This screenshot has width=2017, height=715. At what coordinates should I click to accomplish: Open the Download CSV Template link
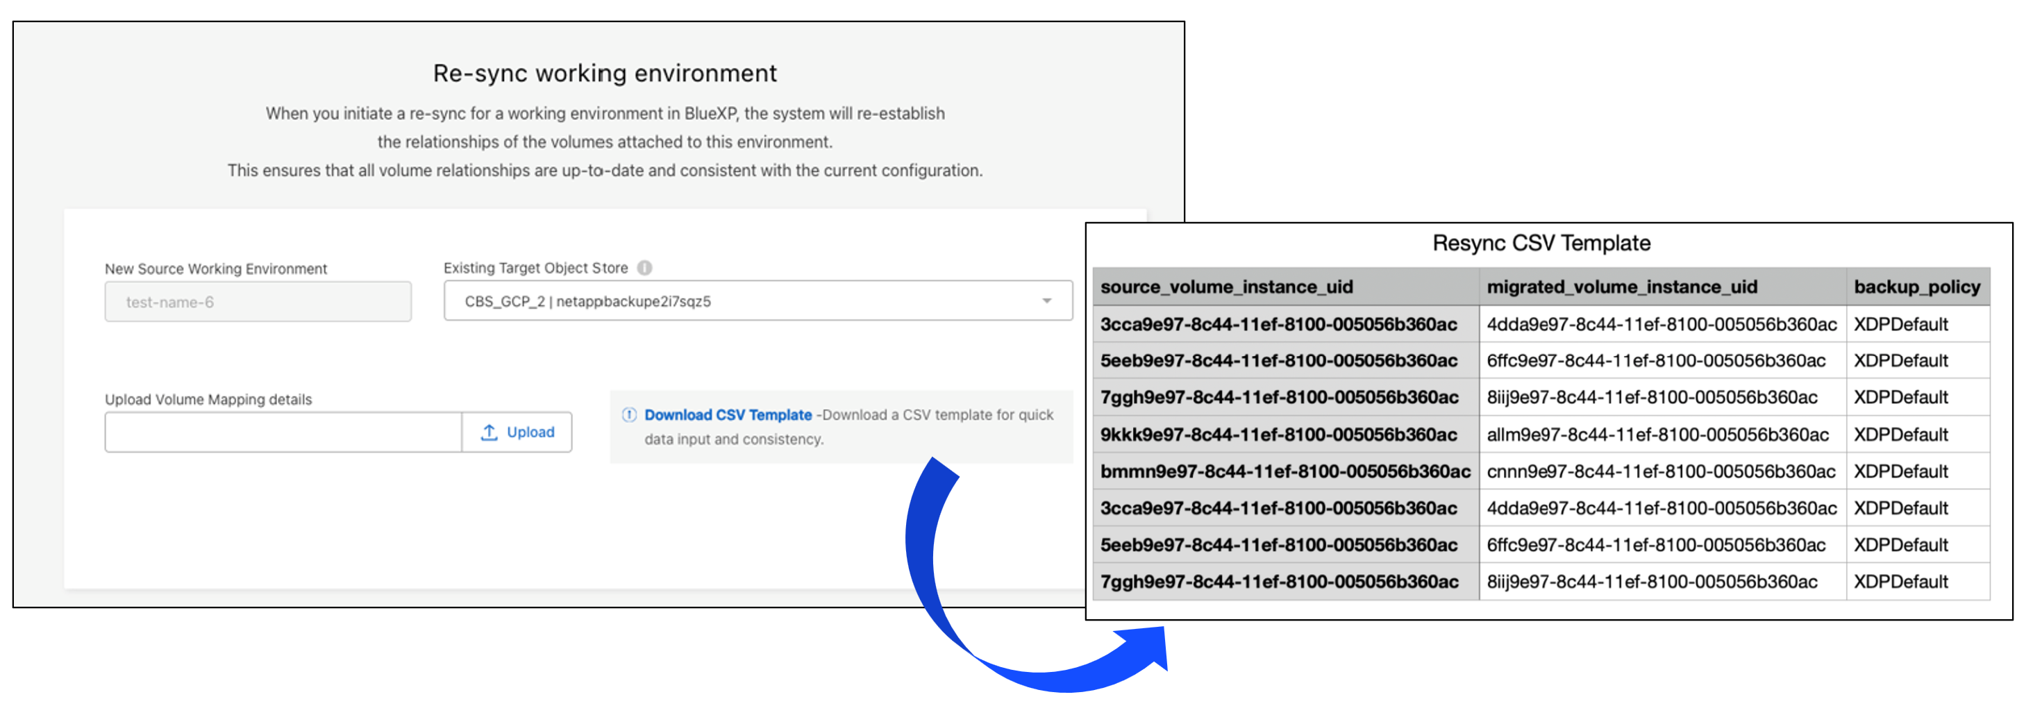tap(729, 415)
